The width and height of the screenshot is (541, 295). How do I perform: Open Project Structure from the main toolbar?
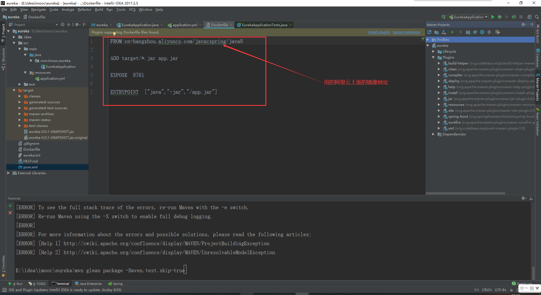pos(530,17)
